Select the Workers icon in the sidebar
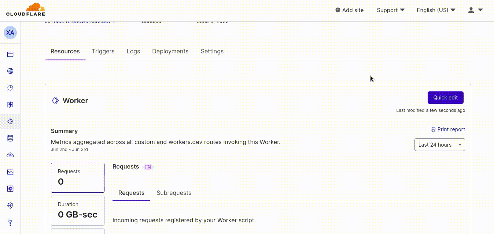The image size is (494, 234). coord(10,121)
